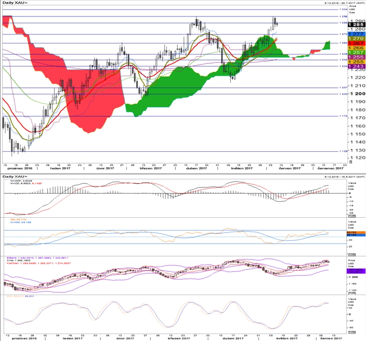Select the green 1 257 price tag

(x=357, y=52)
